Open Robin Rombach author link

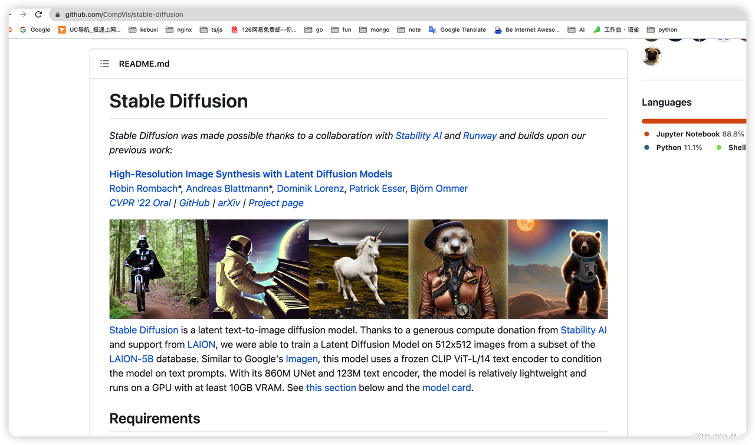[143, 188]
